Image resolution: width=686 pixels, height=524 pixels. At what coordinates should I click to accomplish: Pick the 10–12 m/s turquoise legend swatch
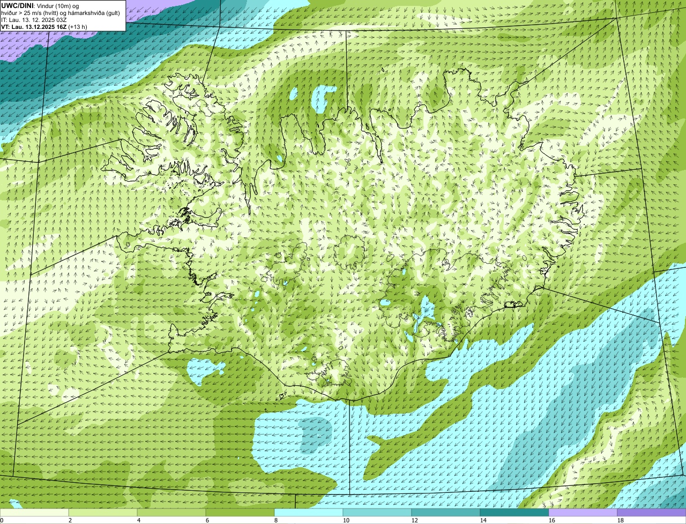pyautogui.click(x=377, y=512)
